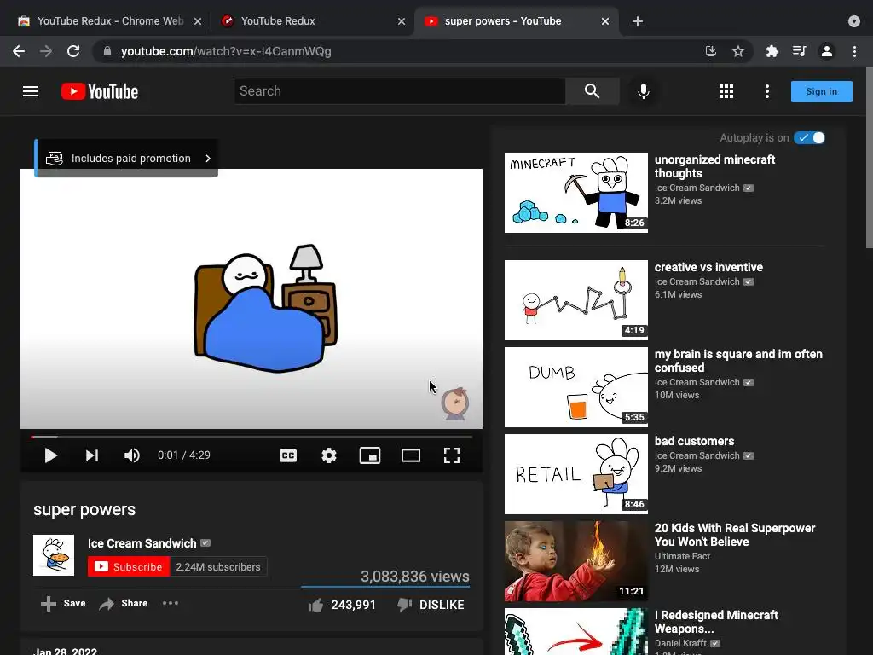Screen dimensions: 873x655
Task: Open 20 Kids With Real Superpower thumbnail
Action: point(575,561)
